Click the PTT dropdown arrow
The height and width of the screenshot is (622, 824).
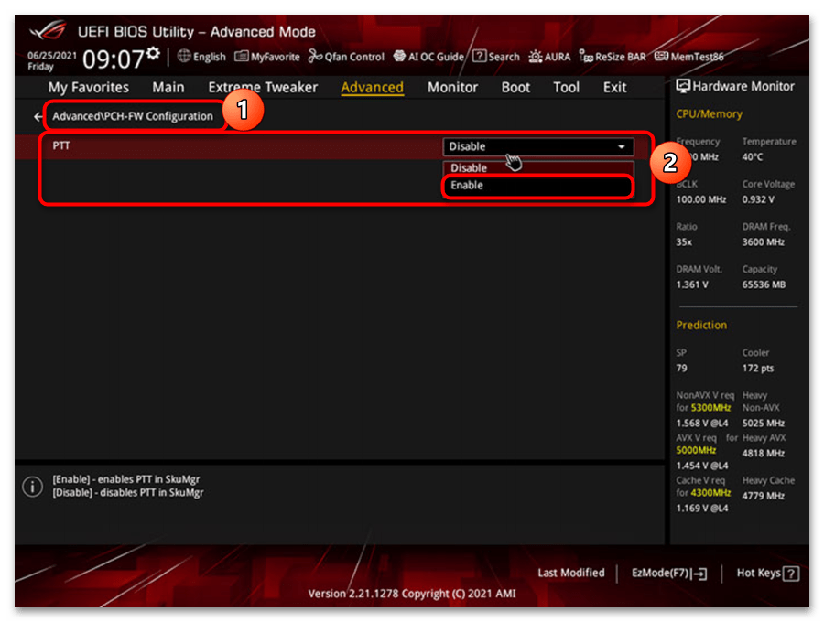click(621, 147)
